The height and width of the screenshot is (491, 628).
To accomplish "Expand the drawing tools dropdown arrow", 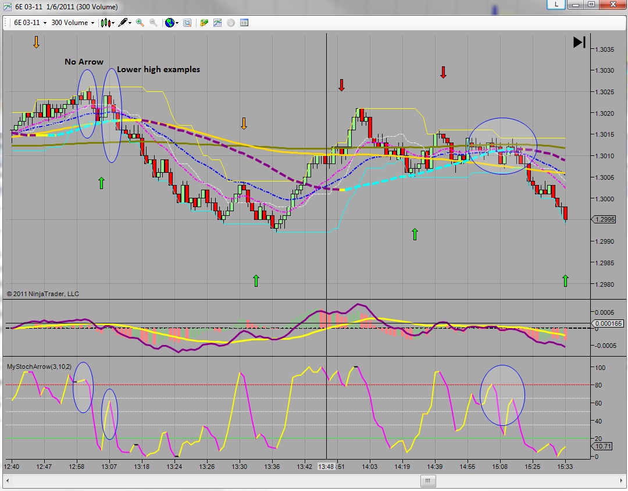I will point(130,23).
